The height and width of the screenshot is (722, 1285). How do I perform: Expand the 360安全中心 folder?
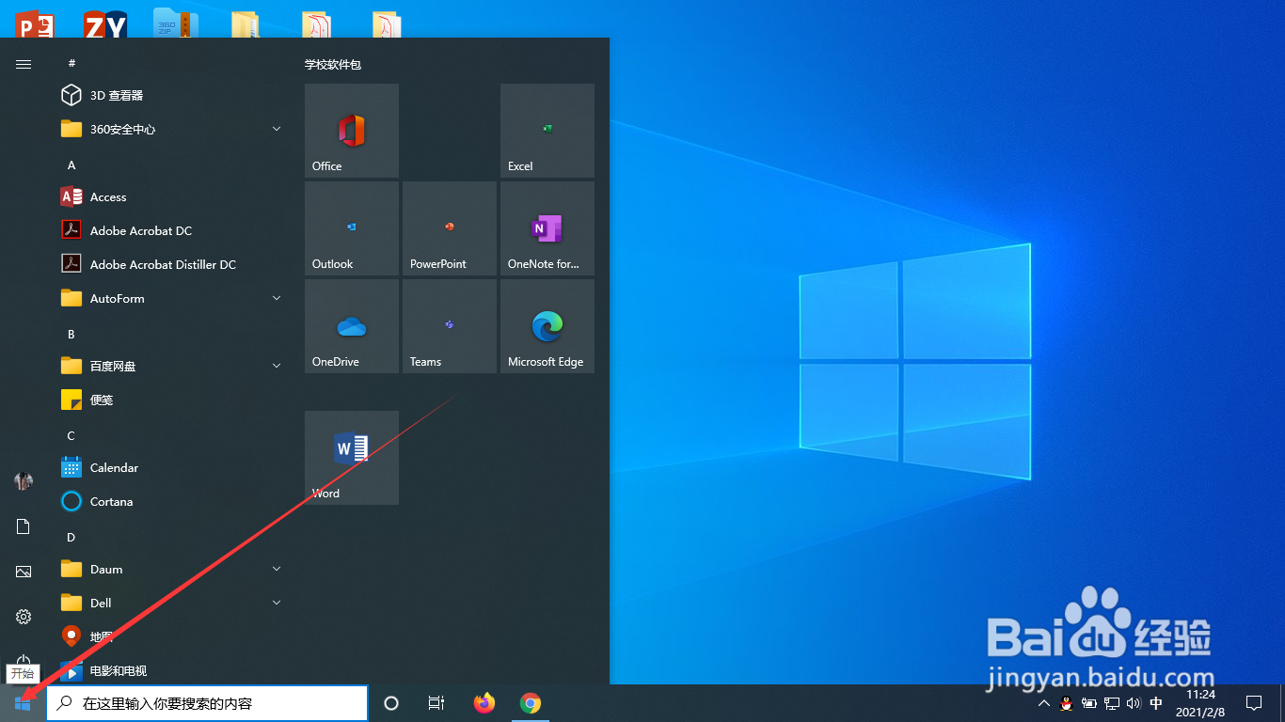(171, 129)
